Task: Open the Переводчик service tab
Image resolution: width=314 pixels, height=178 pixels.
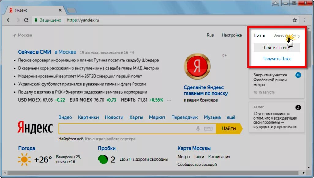Action: (x=184, y=117)
